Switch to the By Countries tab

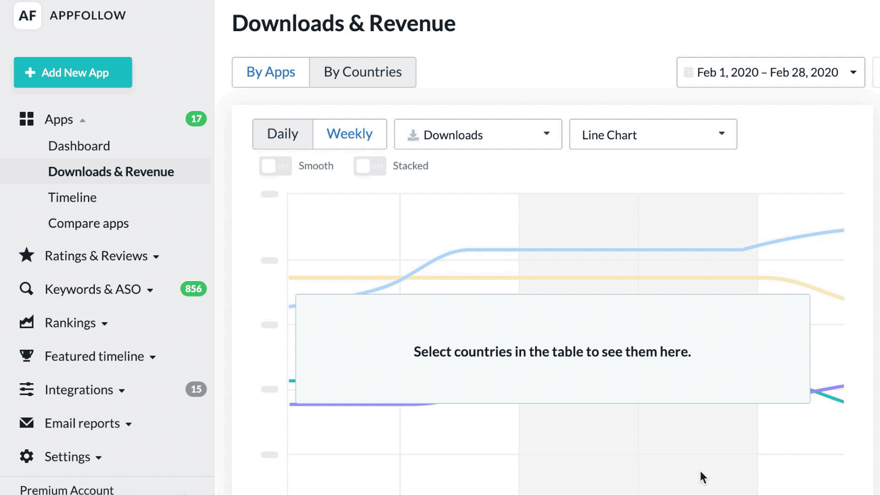pyautogui.click(x=363, y=72)
